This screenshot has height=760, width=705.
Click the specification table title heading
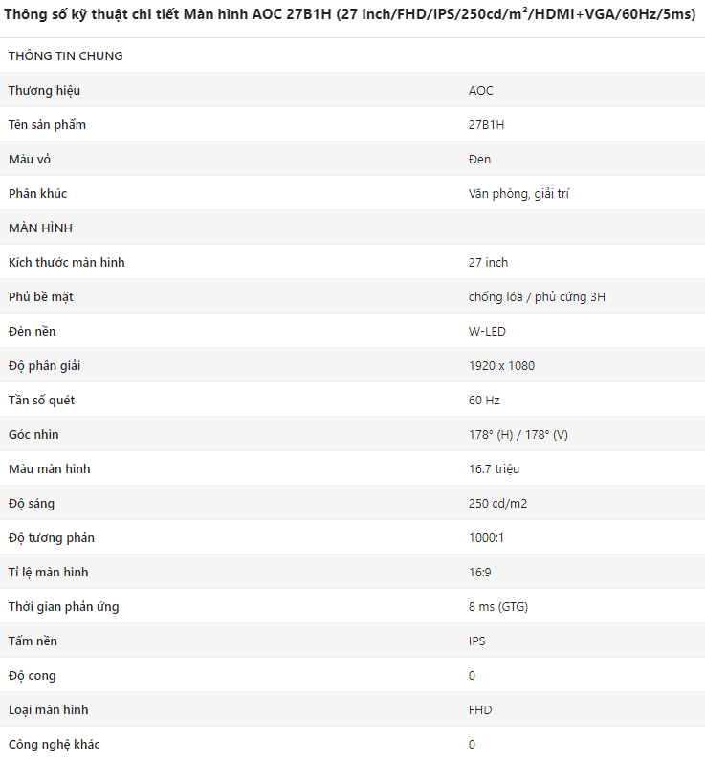(x=350, y=14)
